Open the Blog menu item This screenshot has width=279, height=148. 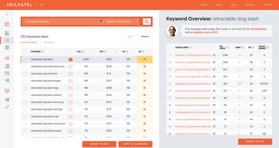point(219,5)
